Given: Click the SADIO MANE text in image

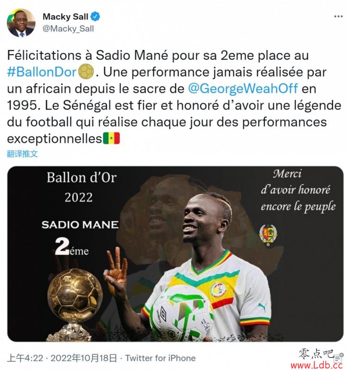Looking at the screenshot, I should point(80,225).
